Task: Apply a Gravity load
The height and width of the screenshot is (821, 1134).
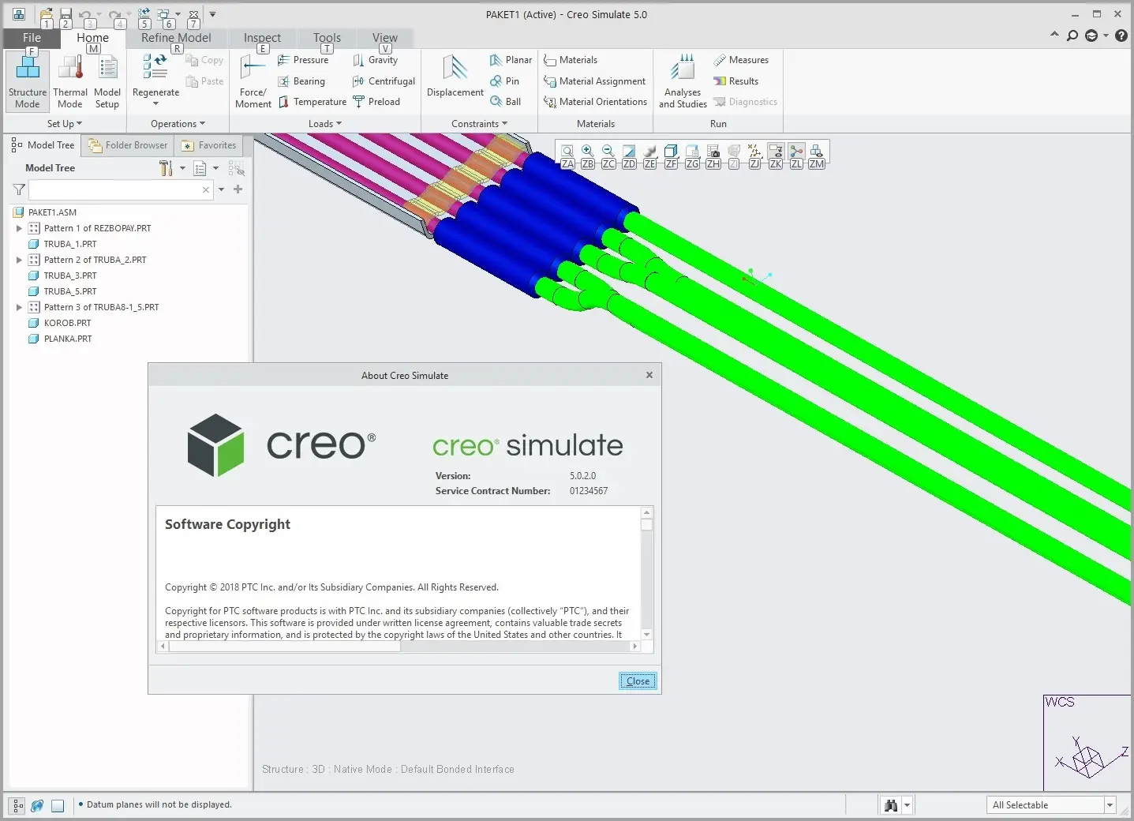Action: [375, 60]
